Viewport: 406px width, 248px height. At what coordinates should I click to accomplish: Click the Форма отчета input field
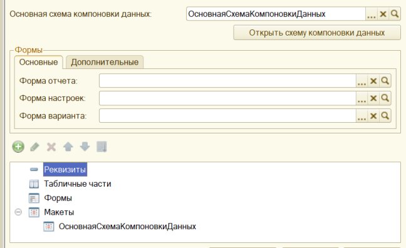227,81
